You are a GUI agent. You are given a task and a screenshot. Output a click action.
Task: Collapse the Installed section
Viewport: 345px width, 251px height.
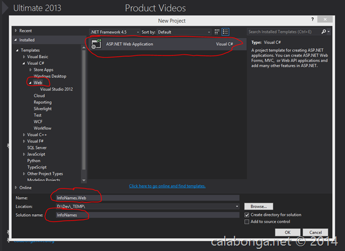click(16, 40)
